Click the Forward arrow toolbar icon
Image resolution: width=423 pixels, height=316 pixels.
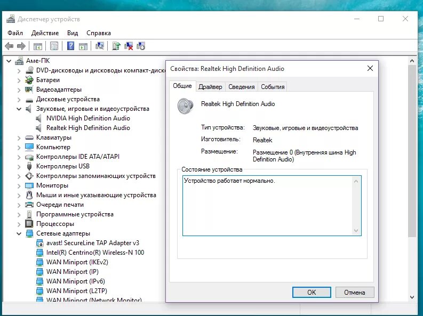point(21,46)
